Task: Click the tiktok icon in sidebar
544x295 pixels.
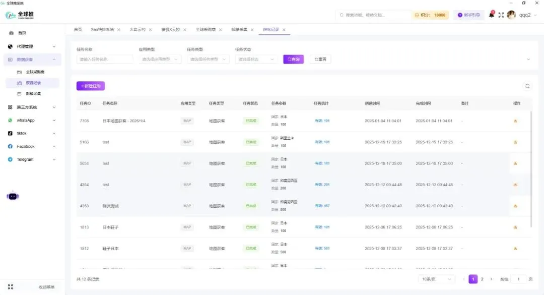Action: coord(10,134)
